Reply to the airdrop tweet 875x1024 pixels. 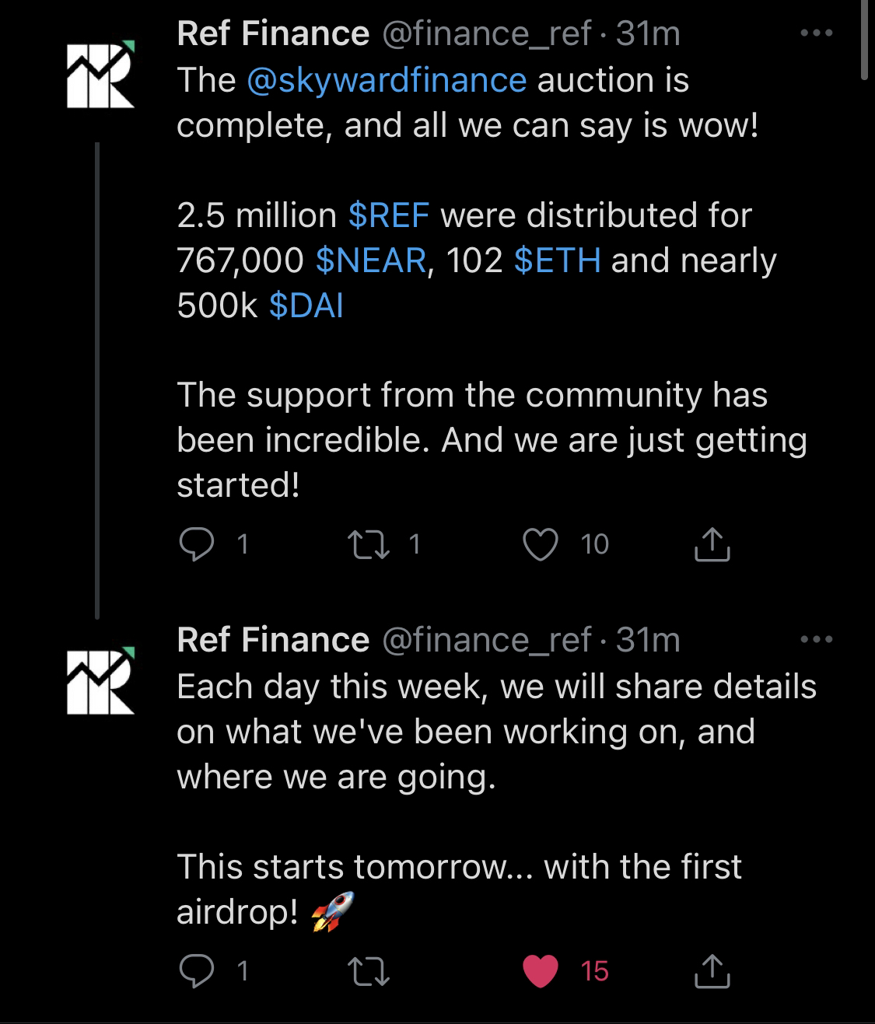(x=197, y=971)
